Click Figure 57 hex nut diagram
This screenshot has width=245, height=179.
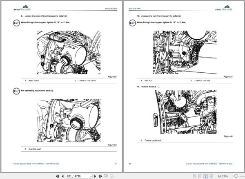185,52
